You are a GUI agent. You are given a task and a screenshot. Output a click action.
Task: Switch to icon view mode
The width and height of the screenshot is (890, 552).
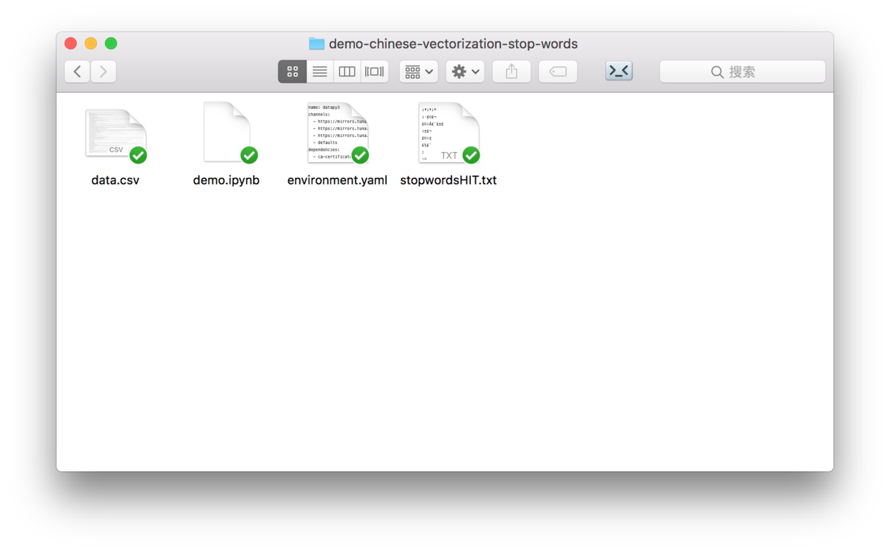click(x=292, y=72)
